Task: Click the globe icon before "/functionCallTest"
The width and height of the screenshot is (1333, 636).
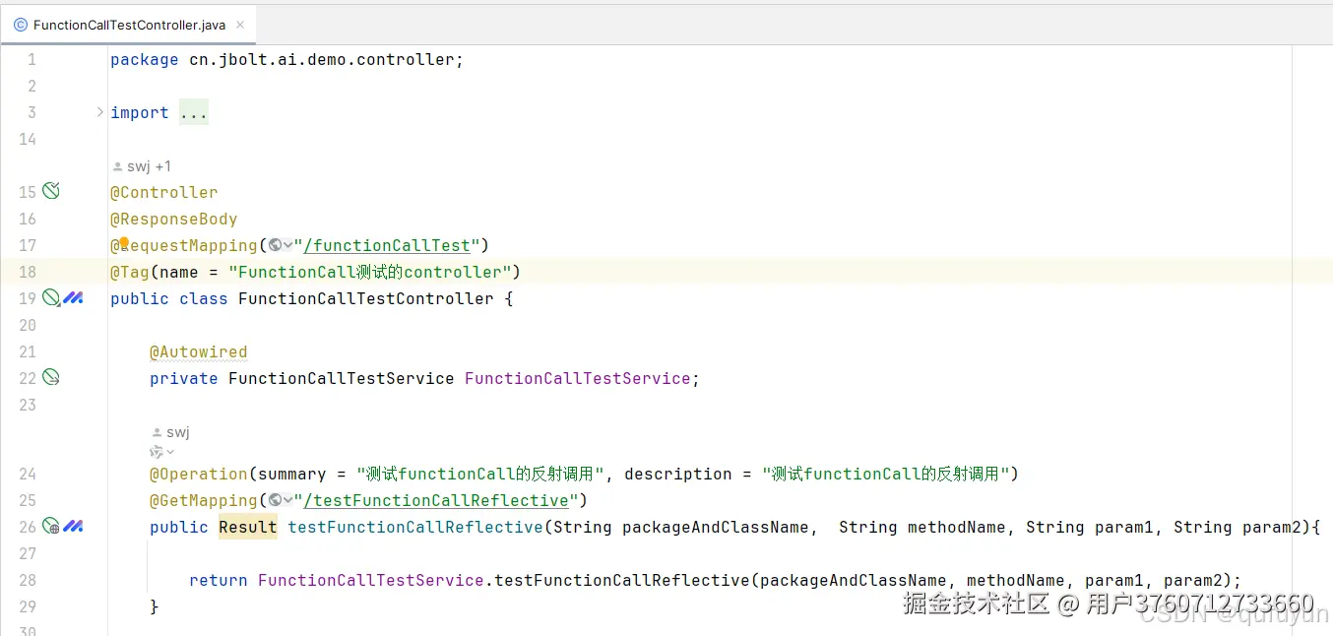Action: click(275, 245)
